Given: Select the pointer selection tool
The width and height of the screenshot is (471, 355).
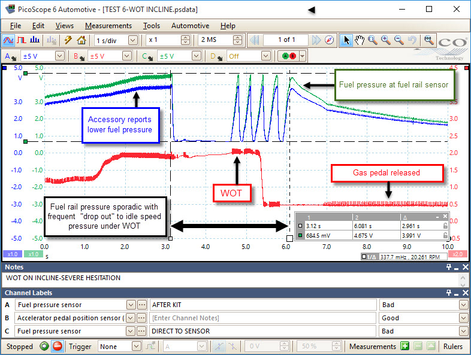Looking at the screenshot, I should [x=346, y=40].
